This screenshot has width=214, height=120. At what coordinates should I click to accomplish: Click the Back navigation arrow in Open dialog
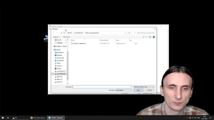coord(53,33)
